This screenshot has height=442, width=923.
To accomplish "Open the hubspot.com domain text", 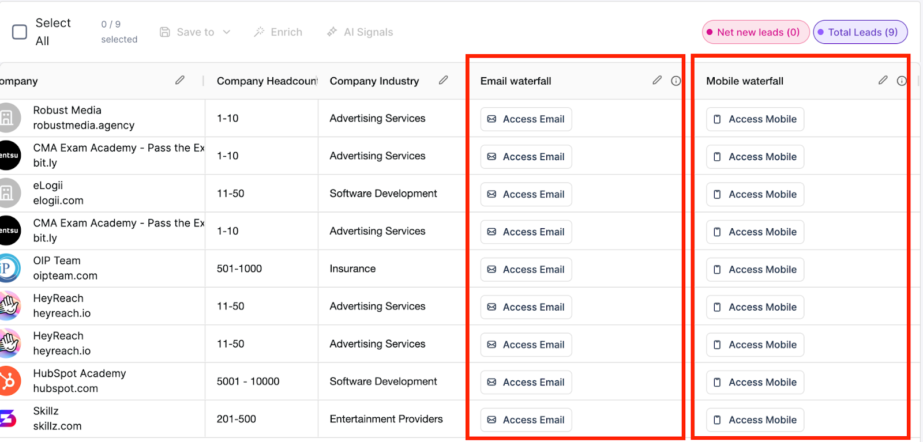I will point(66,388).
